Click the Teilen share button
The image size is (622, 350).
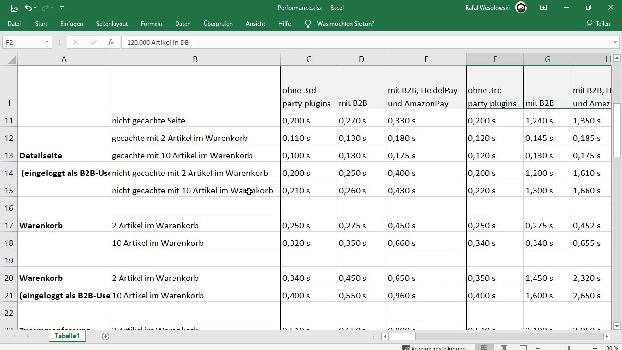(x=598, y=24)
